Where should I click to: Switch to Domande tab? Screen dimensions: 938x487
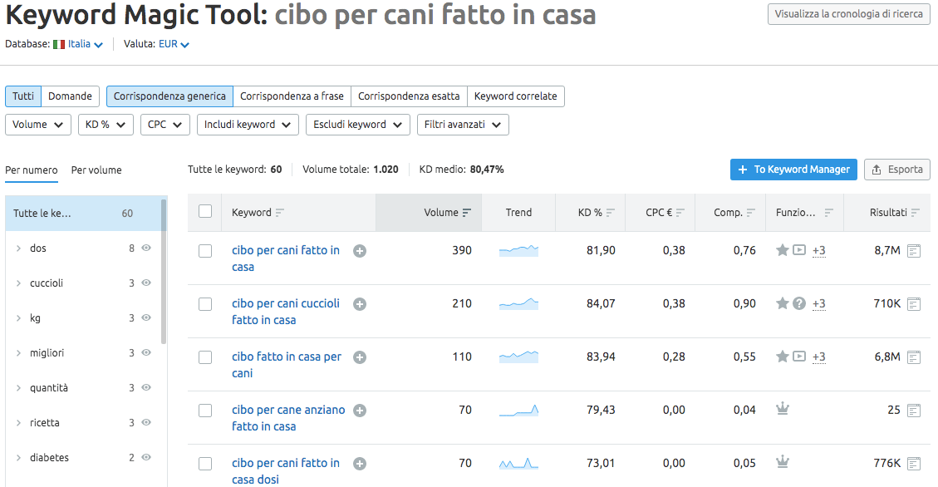point(70,96)
